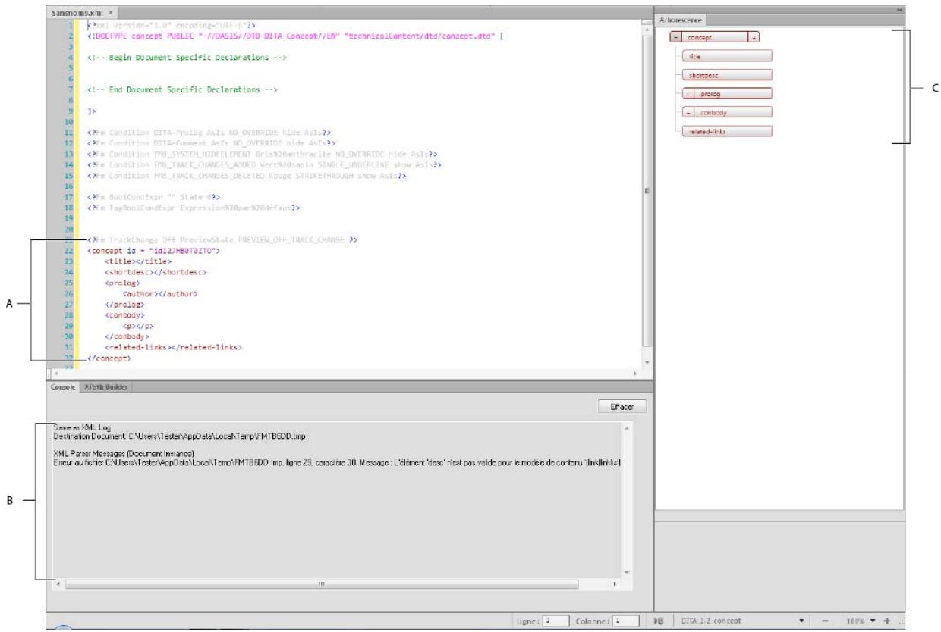Click the code editor scroll-down arrow

pos(647,363)
